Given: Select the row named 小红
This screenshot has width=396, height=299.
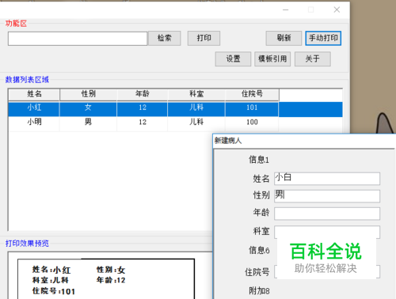Looking at the screenshot, I should click(x=175, y=109).
